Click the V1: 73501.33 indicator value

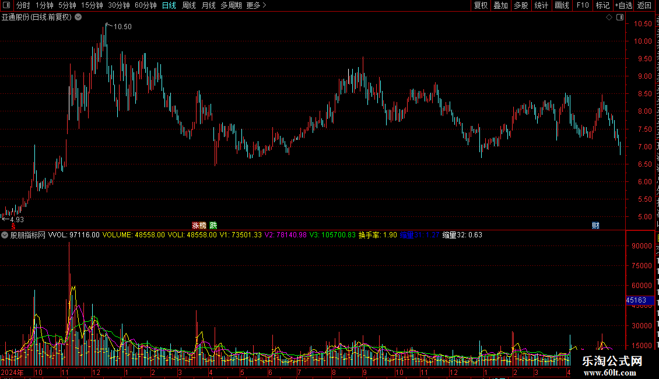pyautogui.click(x=240, y=235)
